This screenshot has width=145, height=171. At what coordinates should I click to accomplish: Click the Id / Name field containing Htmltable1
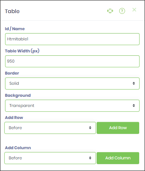click(72, 39)
